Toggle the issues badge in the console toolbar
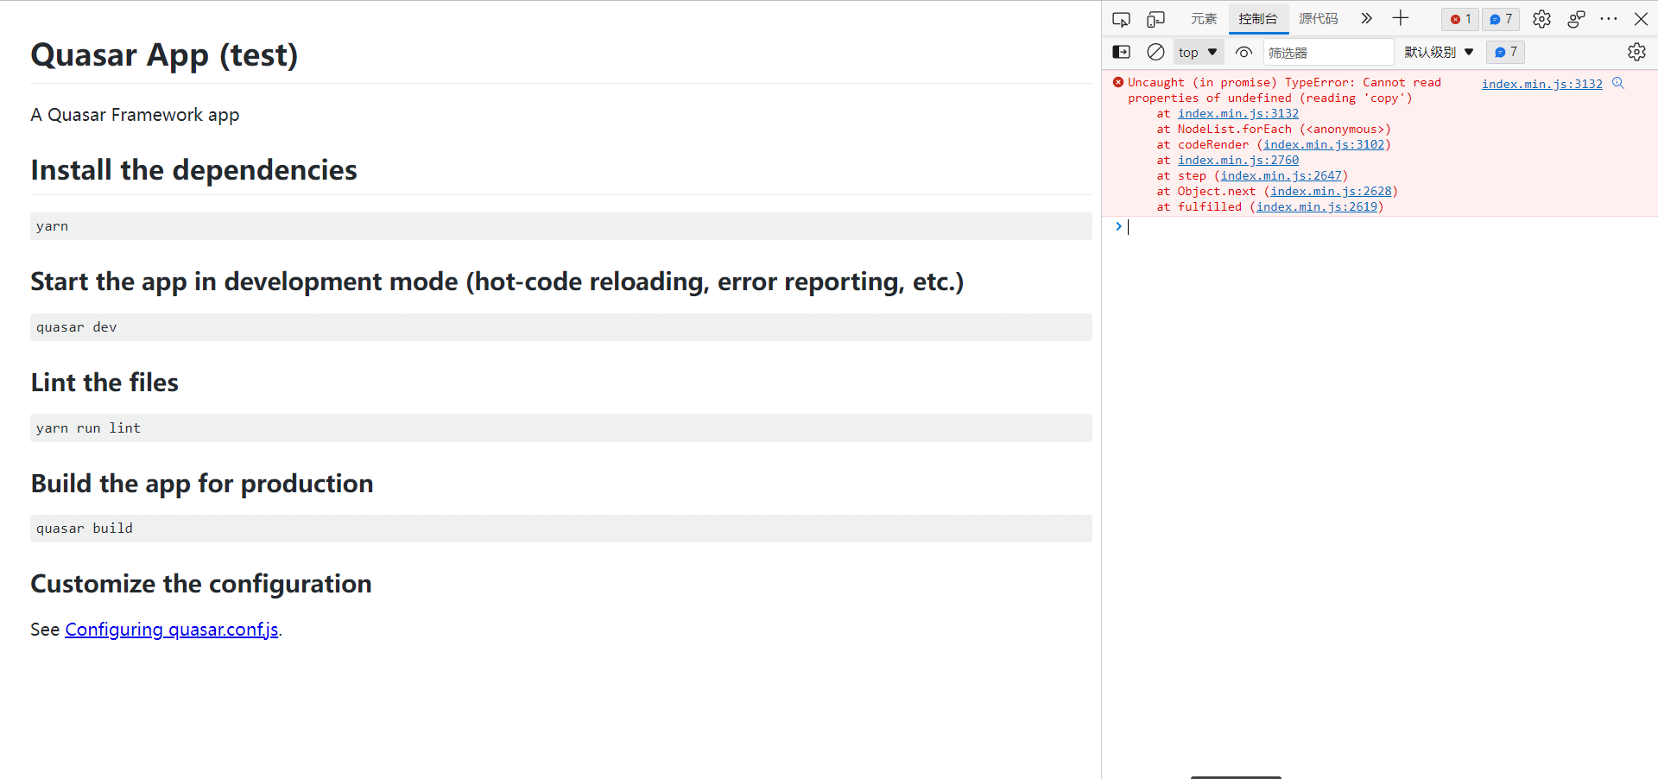 (x=1505, y=52)
